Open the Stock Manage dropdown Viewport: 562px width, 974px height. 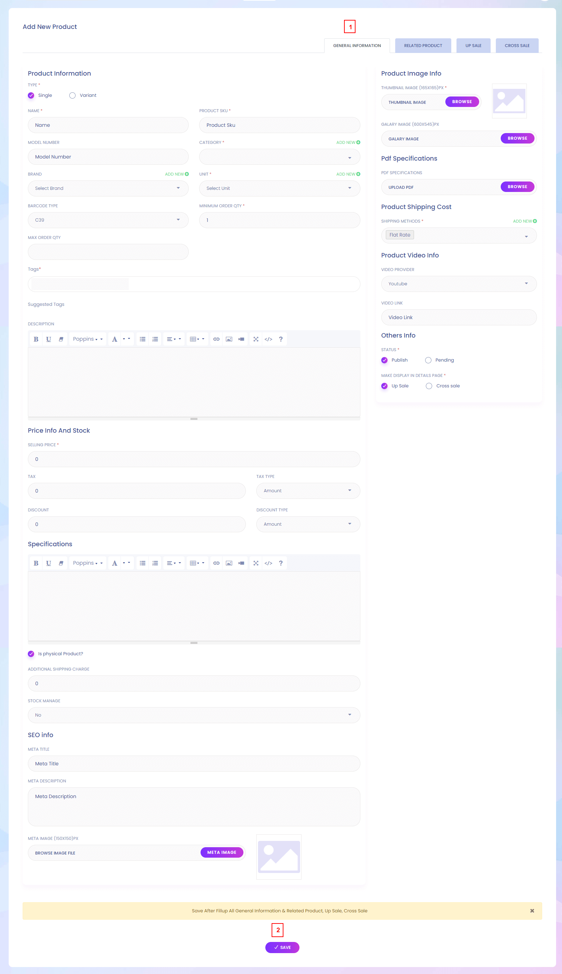pos(194,715)
